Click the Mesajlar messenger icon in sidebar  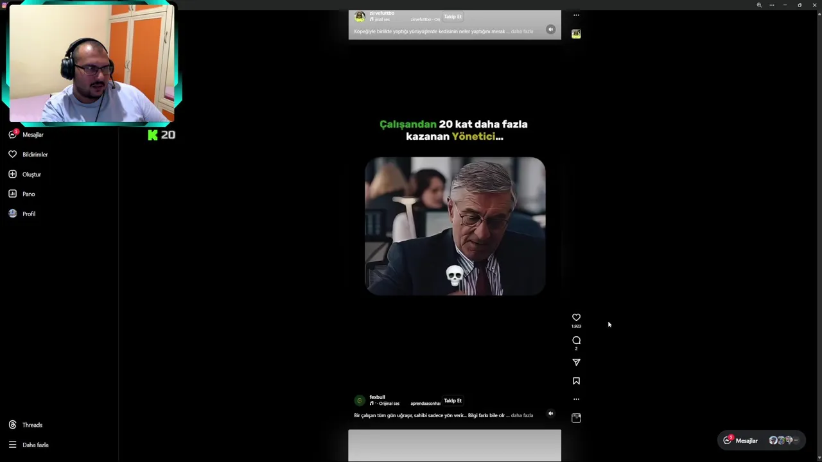(x=12, y=134)
